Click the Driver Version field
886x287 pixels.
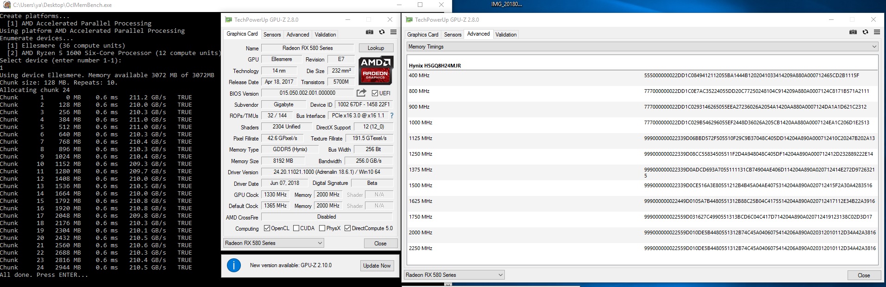click(327, 172)
